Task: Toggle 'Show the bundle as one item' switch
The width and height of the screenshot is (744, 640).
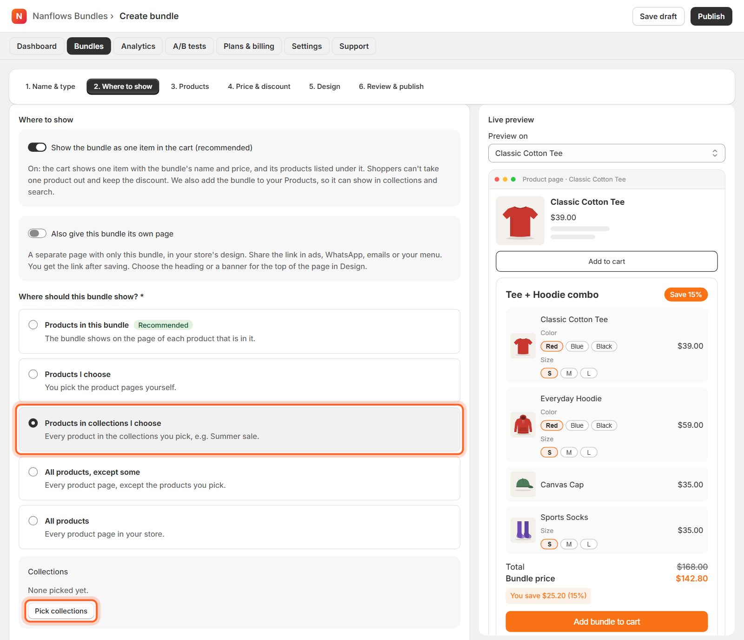Action: pyautogui.click(x=37, y=148)
